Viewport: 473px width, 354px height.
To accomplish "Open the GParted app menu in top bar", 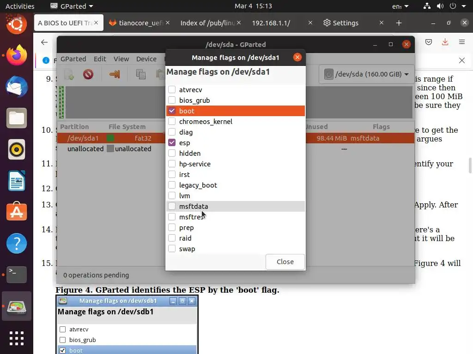I will tap(72, 6).
